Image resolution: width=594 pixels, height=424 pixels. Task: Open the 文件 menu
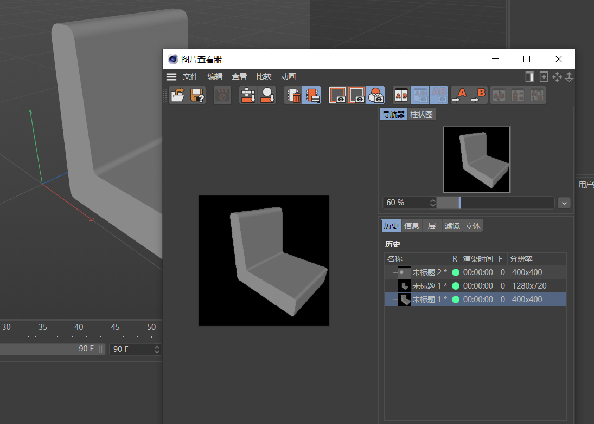pos(190,77)
